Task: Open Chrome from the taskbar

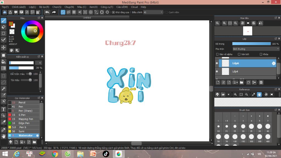Action: point(55,154)
